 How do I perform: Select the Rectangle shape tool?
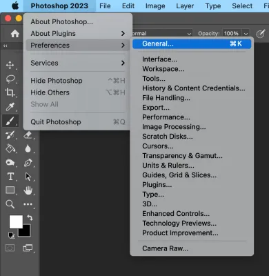[10, 190]
